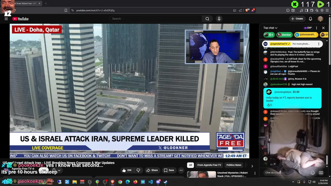Image resolution: width=331 pixels, height=186 pixels.
Task: Toggle the browser sidebar panel
Action: coord(306,10)
